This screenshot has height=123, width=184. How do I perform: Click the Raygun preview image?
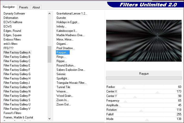click(144, 41)
